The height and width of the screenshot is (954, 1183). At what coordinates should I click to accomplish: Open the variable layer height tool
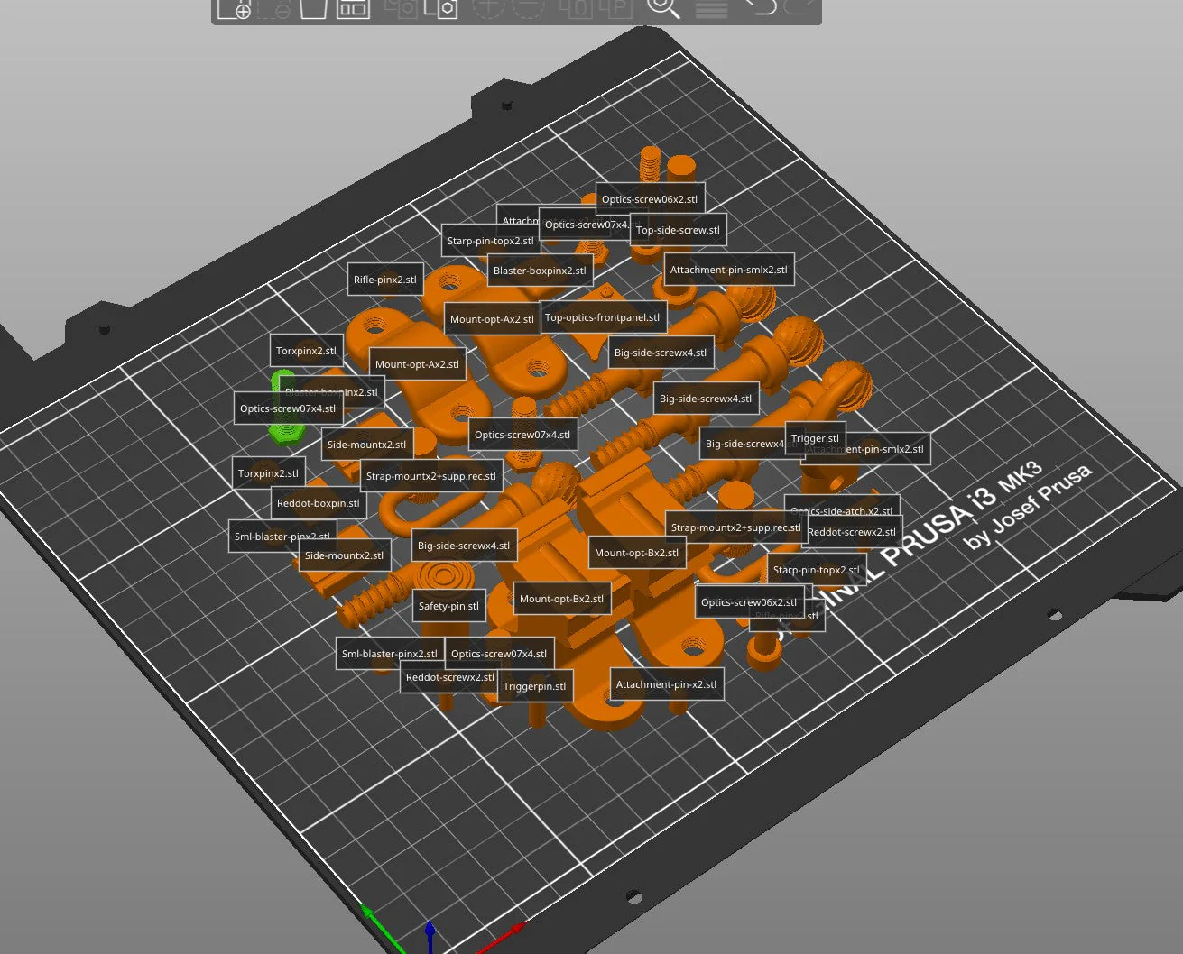pyautogui.click(x=711, y=9)
